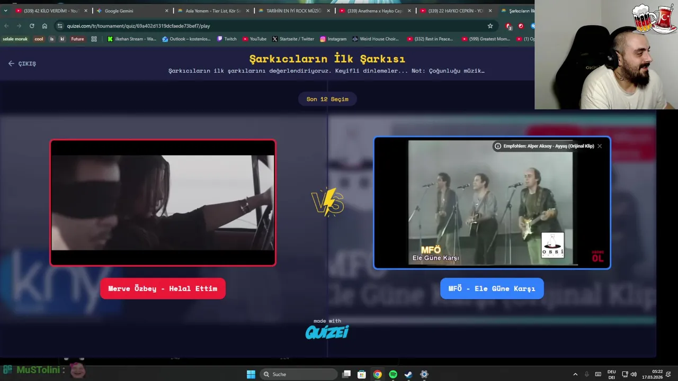Screen dimensions: 678x381
Task: Open the red circular extension icon
Action: pos(521,25)
